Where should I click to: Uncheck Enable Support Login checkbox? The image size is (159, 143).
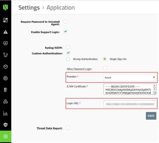65,32
